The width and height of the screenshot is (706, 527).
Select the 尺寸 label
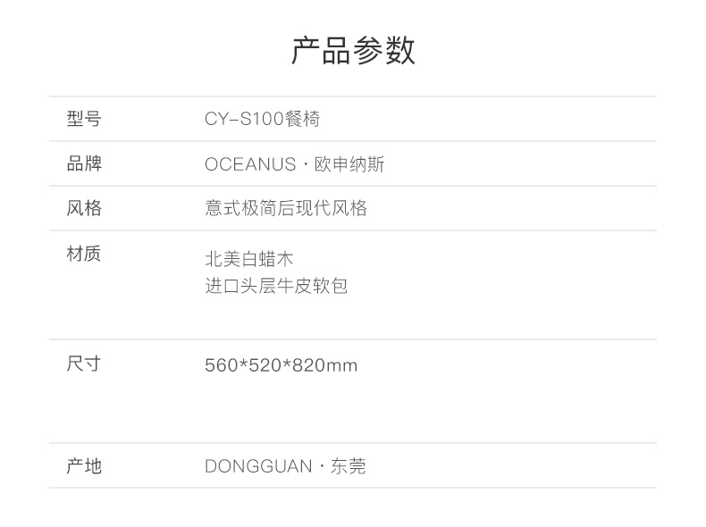[x=84, y=364]
